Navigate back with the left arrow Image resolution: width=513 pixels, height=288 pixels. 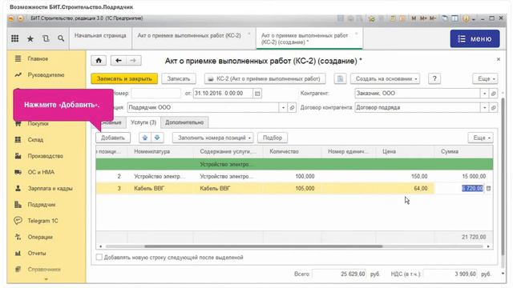(119, 61)
